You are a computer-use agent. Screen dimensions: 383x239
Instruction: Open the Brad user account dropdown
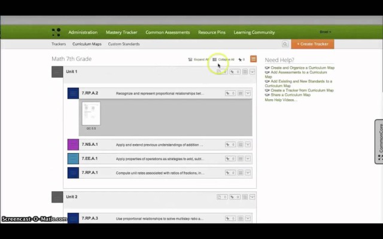326,32
